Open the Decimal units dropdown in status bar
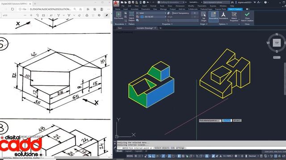 point(254,156)
